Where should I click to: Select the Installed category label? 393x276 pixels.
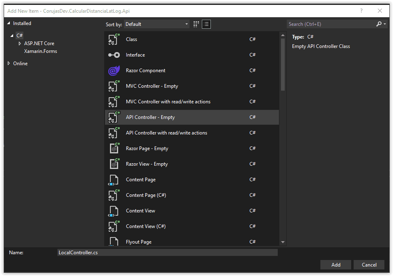pos(22,23)
